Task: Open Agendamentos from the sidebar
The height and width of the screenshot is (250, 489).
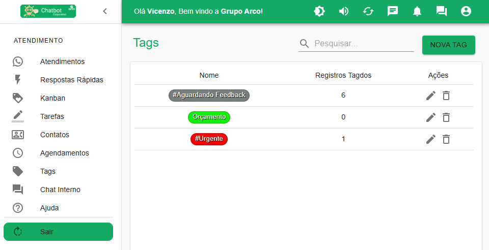Action: [x=64, y=153]
